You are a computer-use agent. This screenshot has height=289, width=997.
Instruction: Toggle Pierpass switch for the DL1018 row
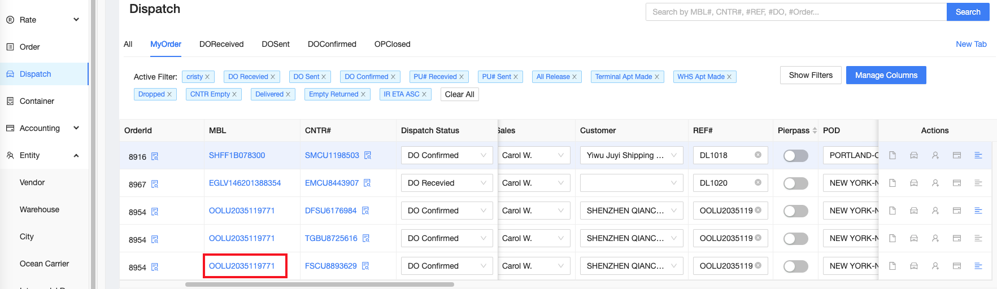click(795, 156)
